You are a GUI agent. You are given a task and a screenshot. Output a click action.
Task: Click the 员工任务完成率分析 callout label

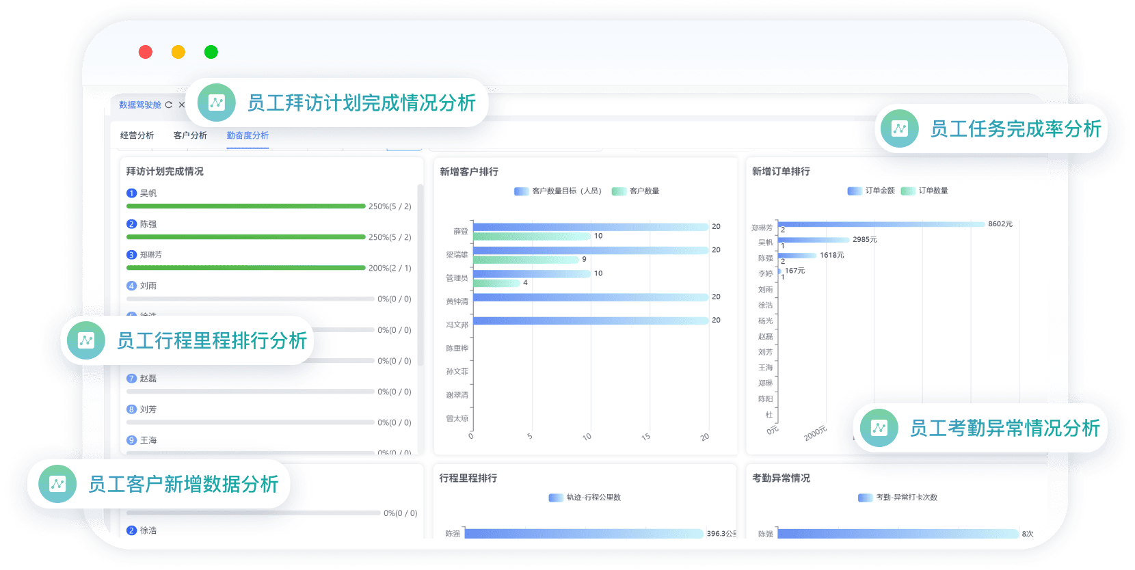click(x=1015, y=128)
